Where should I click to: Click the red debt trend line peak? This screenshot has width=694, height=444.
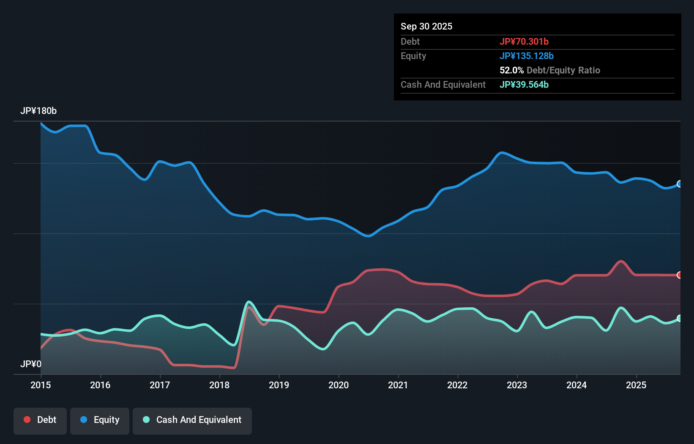tap(620, 262)
